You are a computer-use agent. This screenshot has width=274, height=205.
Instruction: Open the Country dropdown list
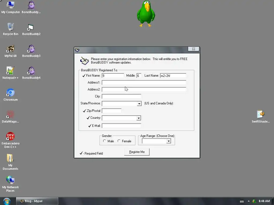pos(139,118)
